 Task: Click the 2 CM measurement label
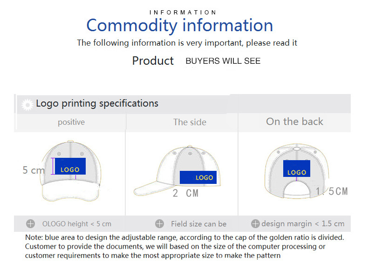pos(186,193)
